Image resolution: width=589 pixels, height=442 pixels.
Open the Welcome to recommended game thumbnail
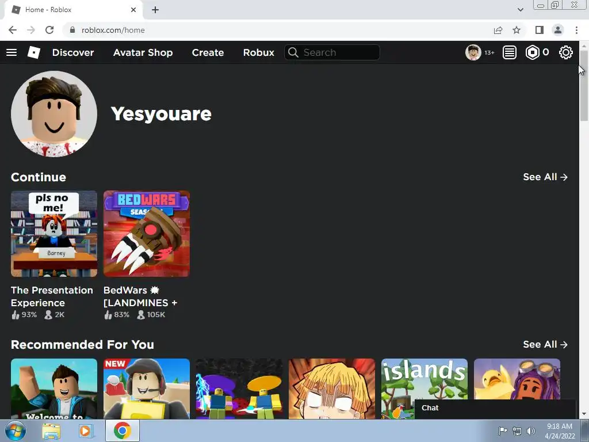click(54, 388)
